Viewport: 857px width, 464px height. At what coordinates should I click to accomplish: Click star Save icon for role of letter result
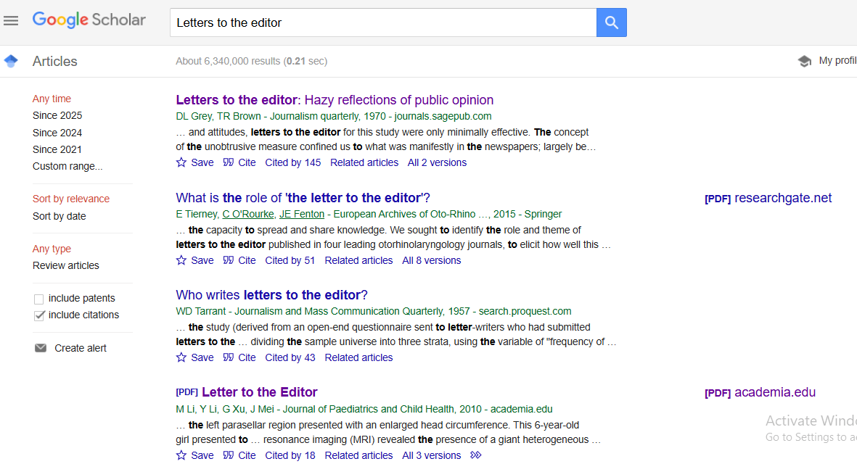(181, 260)
